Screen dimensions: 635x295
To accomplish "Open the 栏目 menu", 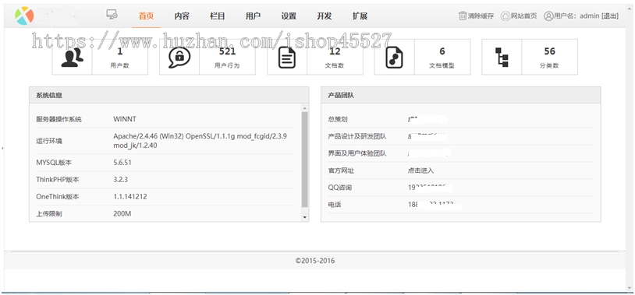I will pyautogui.click(x=218, y=16).
